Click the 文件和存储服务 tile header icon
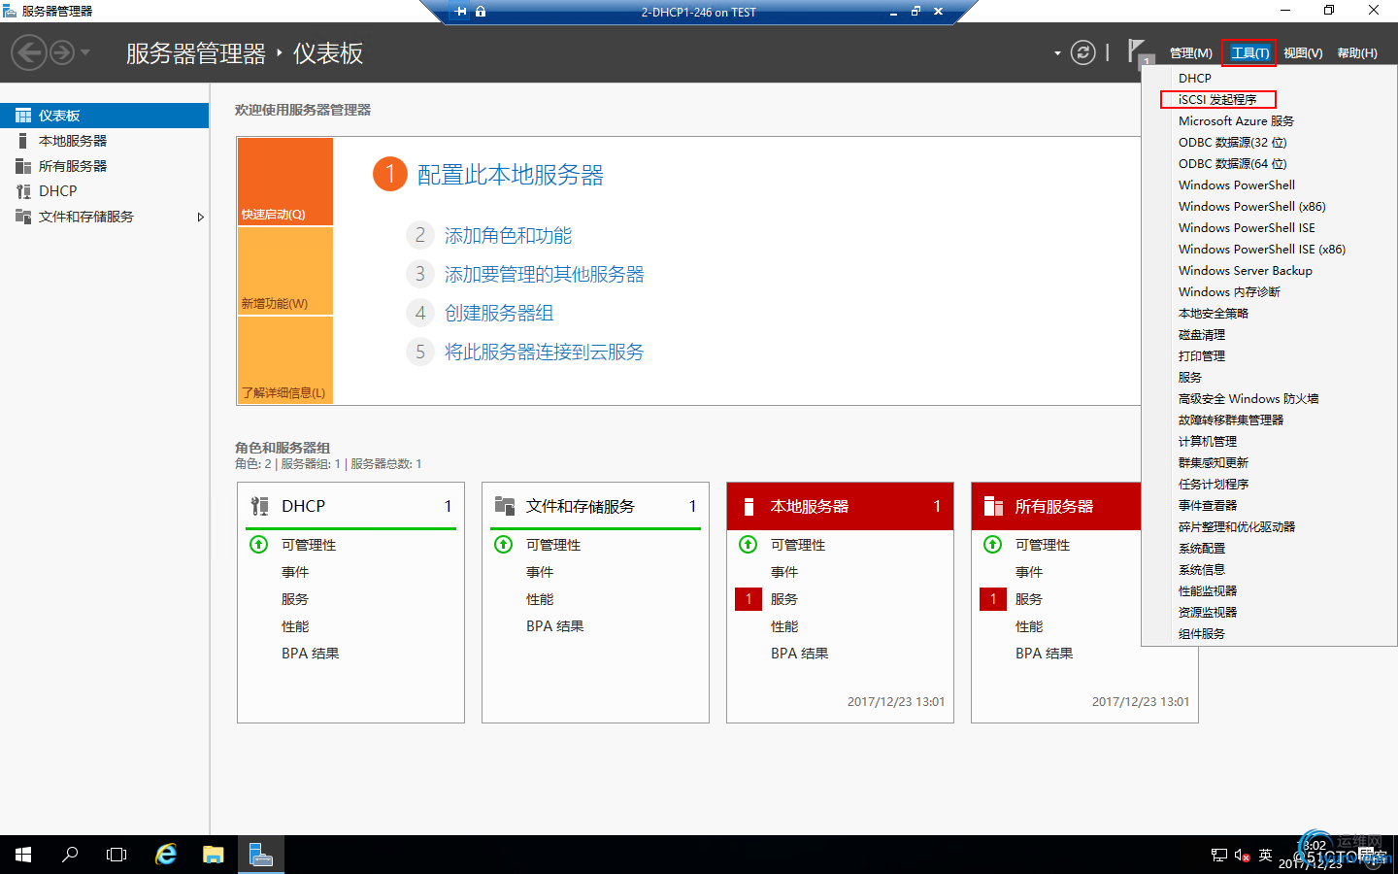Screen dimensions: 1398x874 point(505,506)
